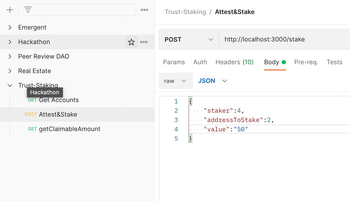Star the Hackathon collection

coord(131,42)
